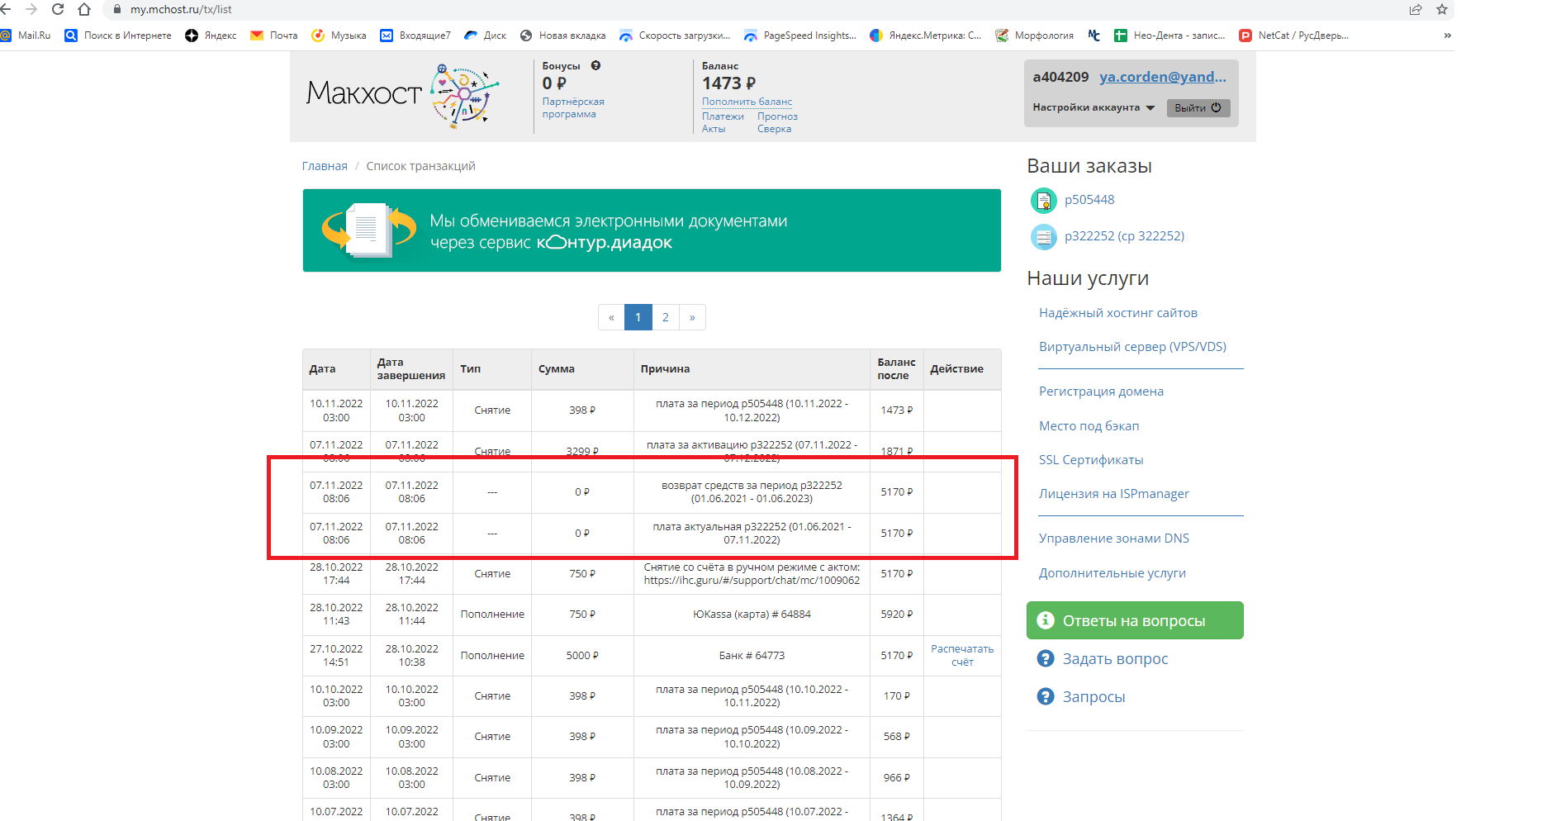Screen dimensions: 1556x821
Task: Click the 'ЮКassa (карта) # 64884' cell
Action: tap(752, 615)
